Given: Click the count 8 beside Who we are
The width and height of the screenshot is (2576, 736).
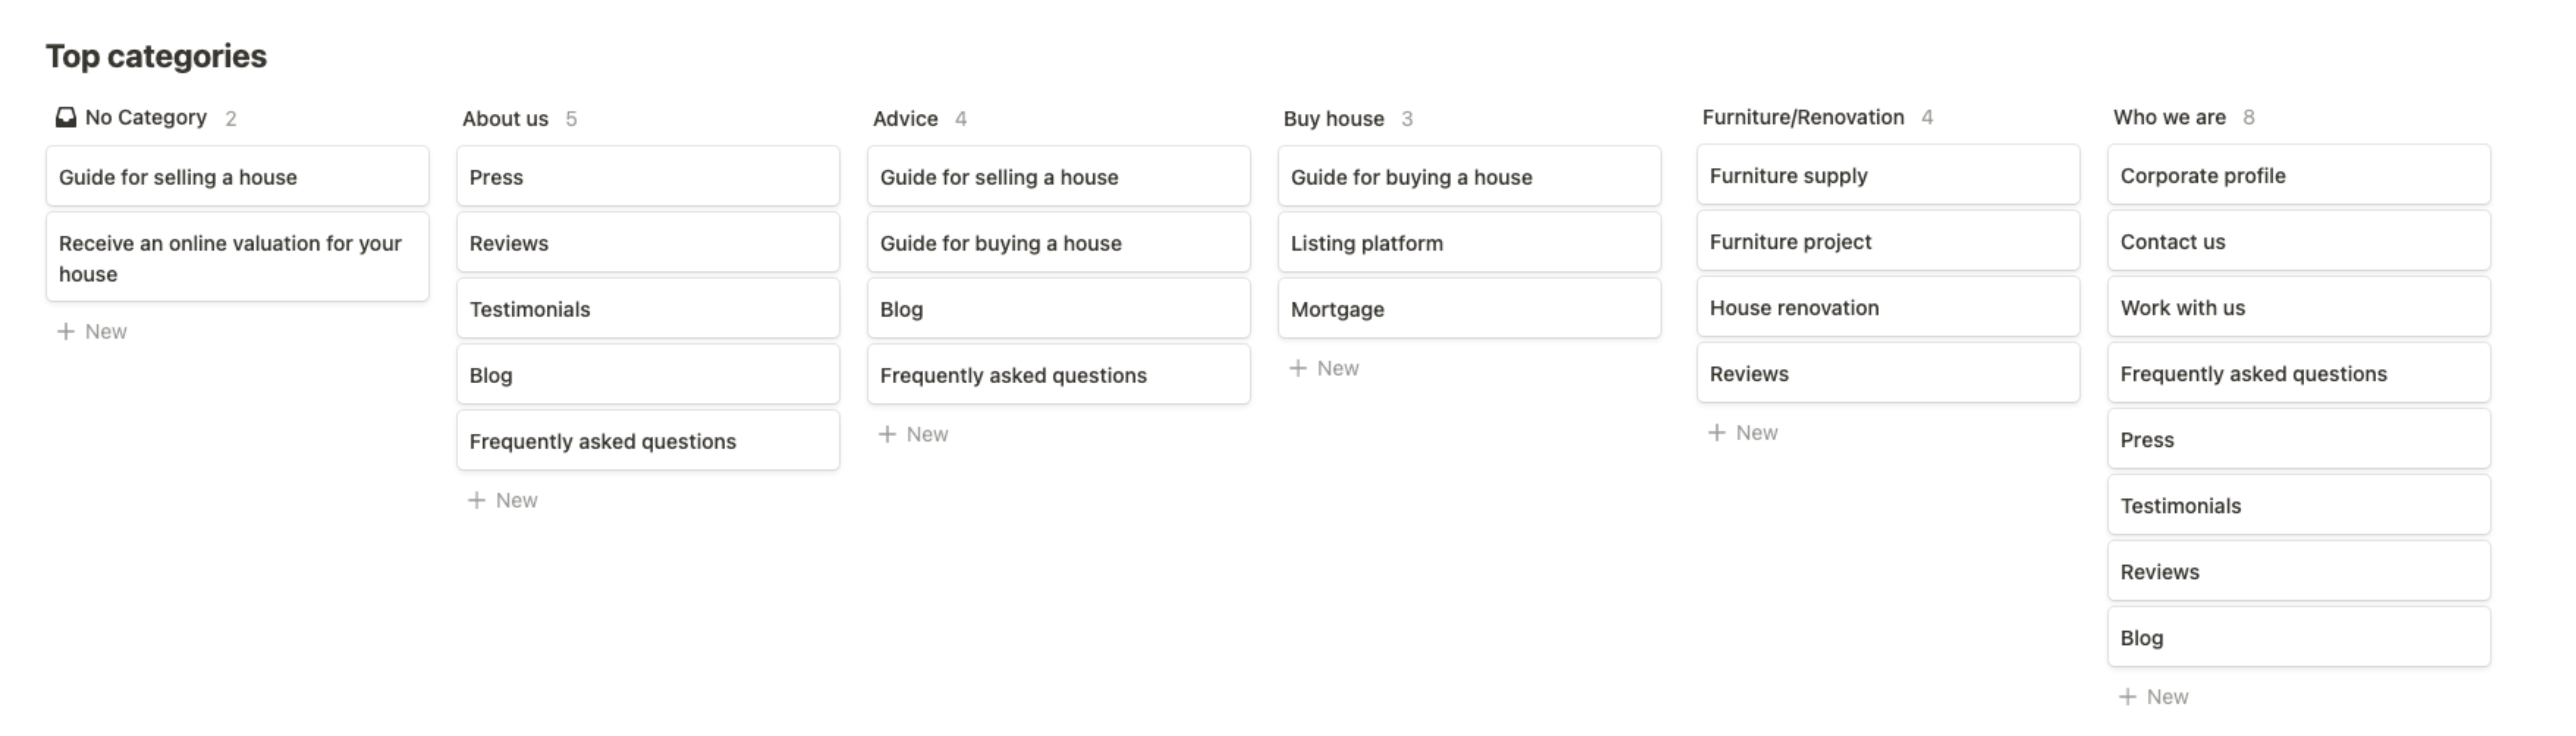Looking at the screenshot, I should tap(2249, 118).
